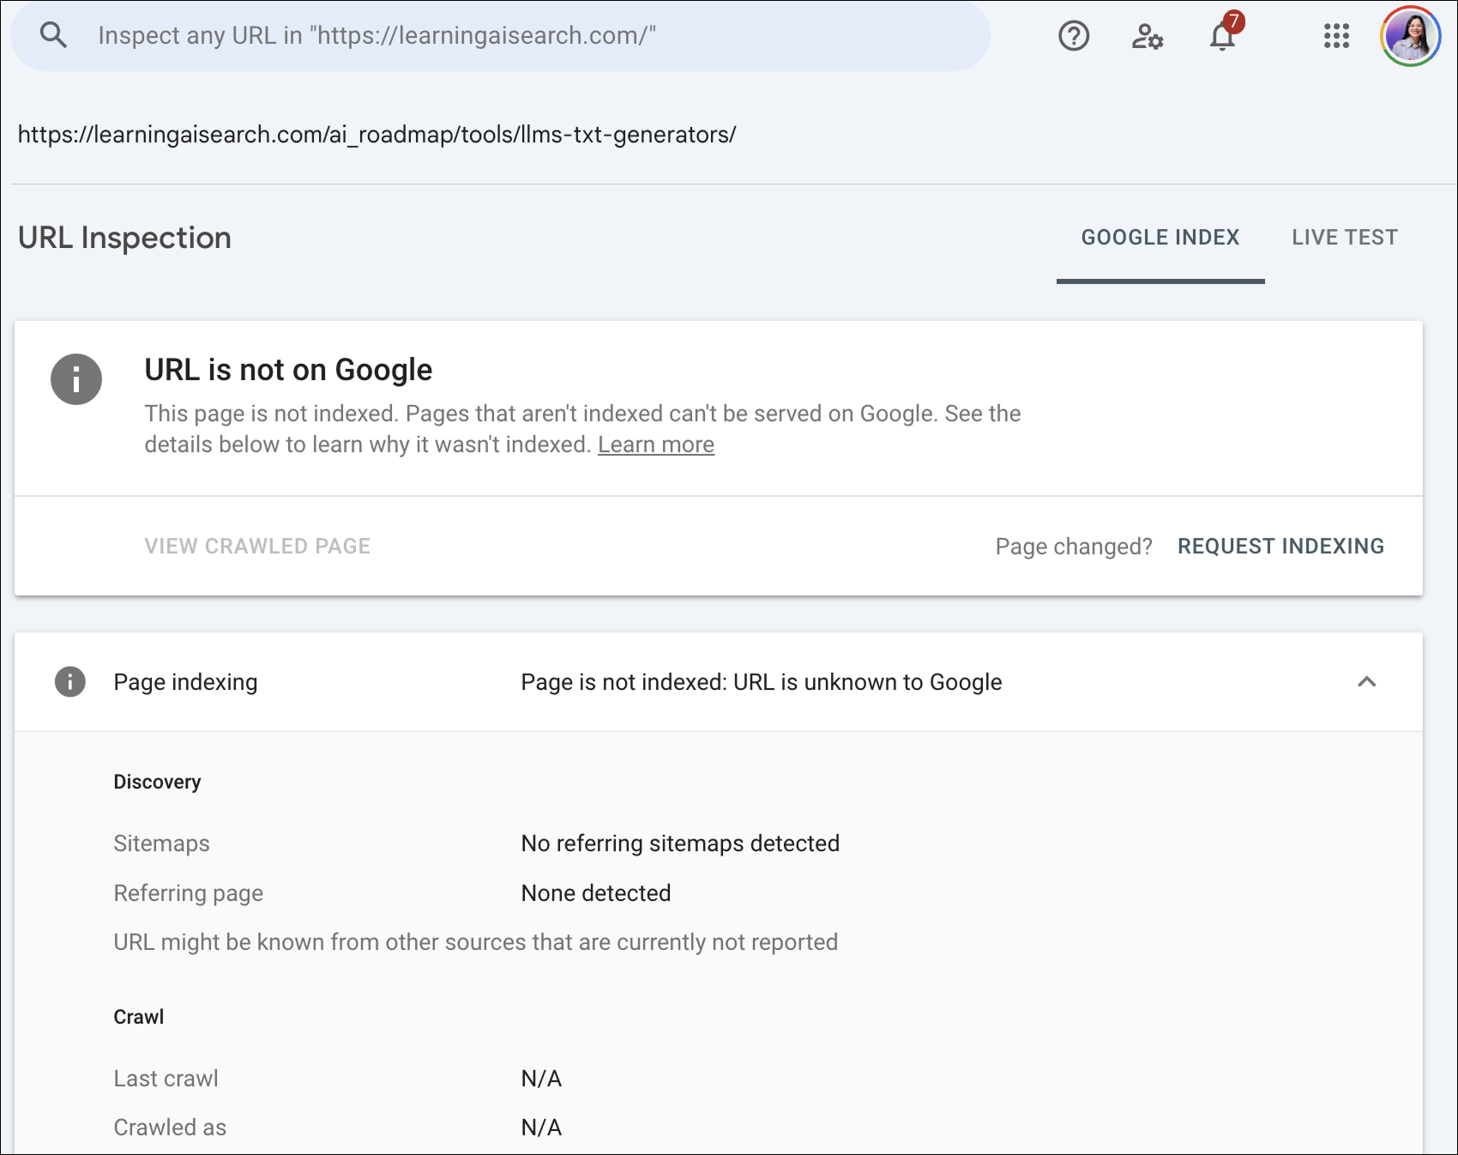Click the N/A value for Last crawl

(541, 1079)
